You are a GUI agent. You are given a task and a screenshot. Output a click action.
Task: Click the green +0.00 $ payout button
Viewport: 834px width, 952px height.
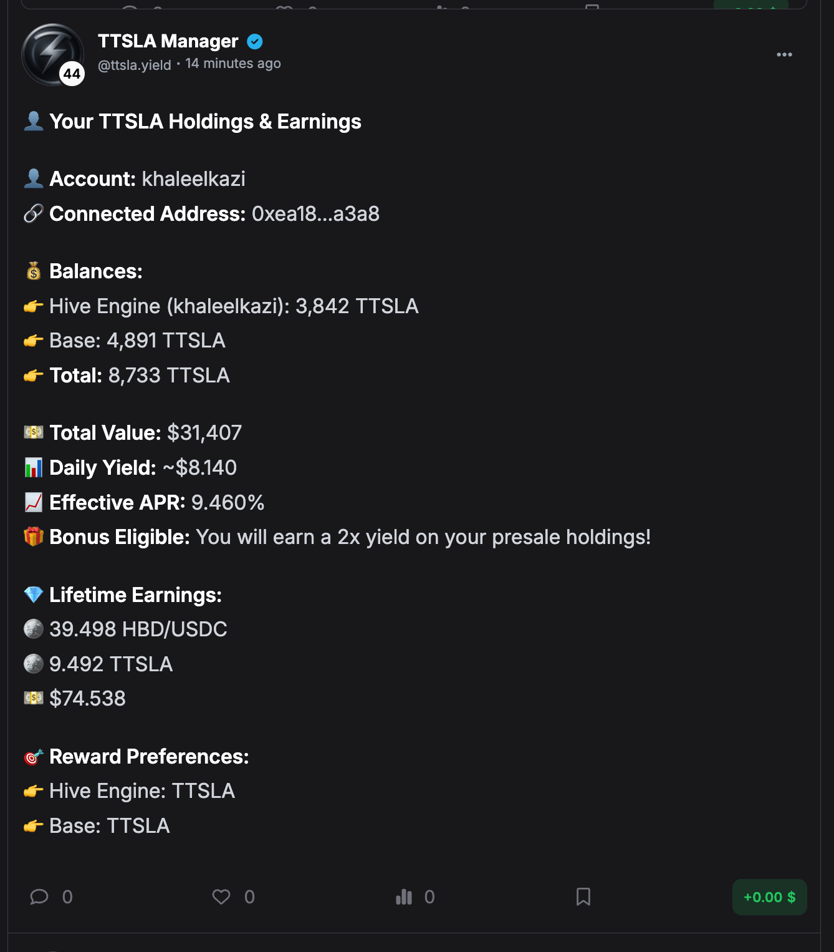click(769, 897)
